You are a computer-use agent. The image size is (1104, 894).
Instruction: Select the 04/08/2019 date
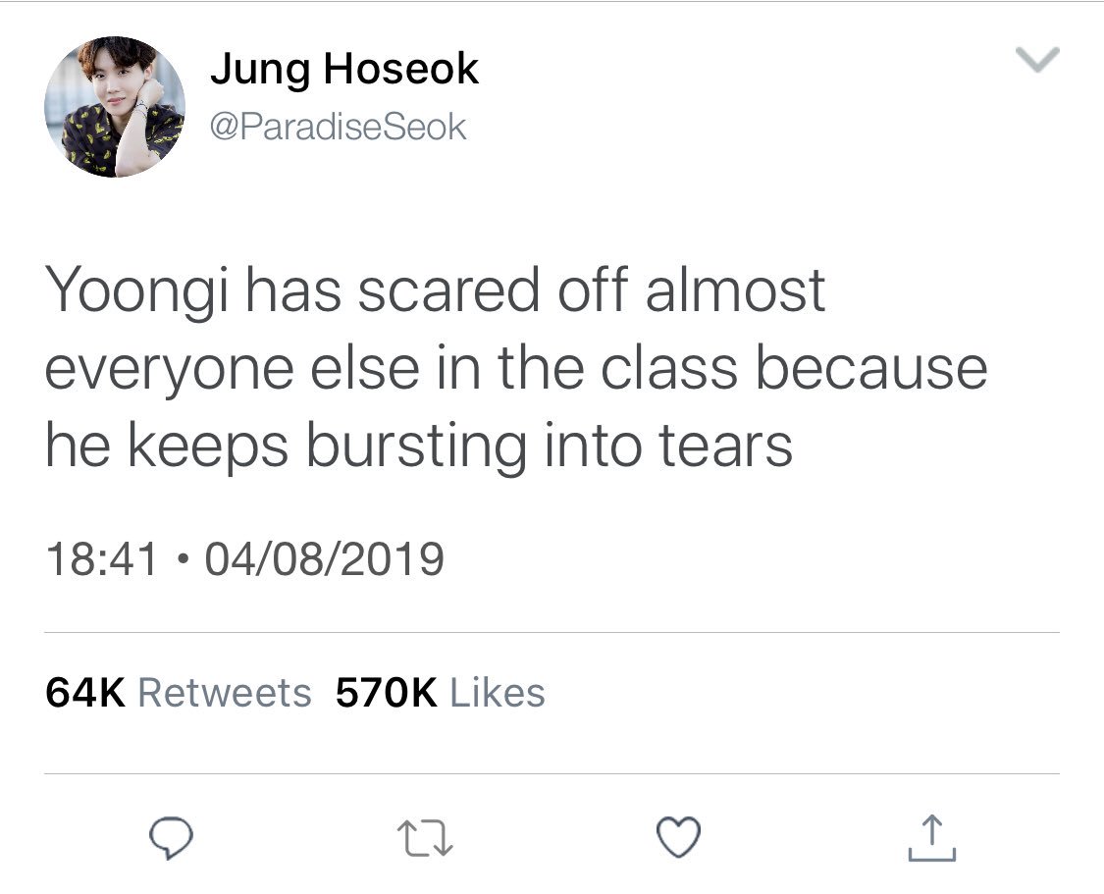coord(325,559)
